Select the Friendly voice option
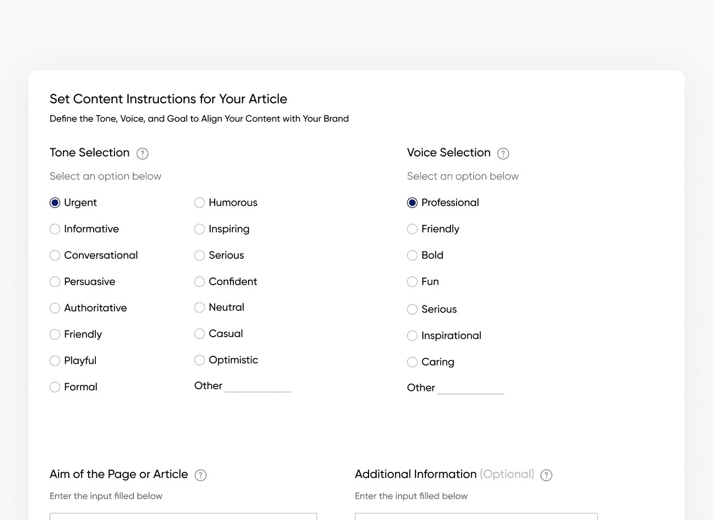Screen dimensions: 713x520 click(412, 229)
